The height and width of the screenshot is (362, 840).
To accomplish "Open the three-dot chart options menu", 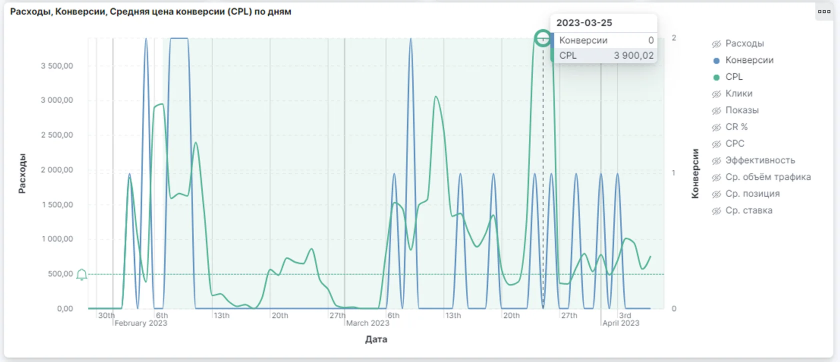I will (824, 11).
